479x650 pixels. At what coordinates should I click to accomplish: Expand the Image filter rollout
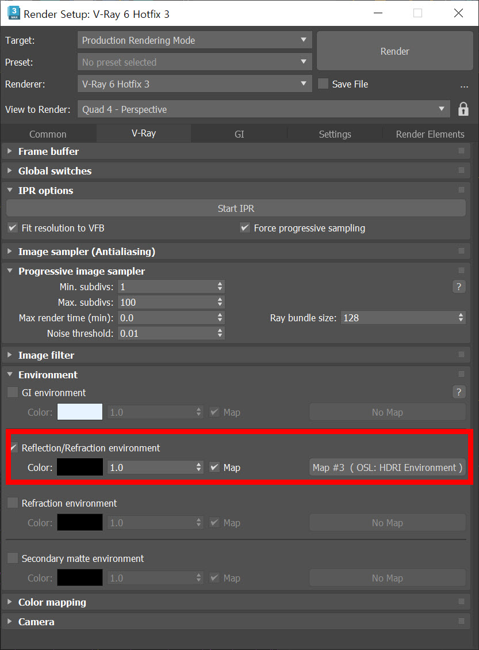(10, 355)
